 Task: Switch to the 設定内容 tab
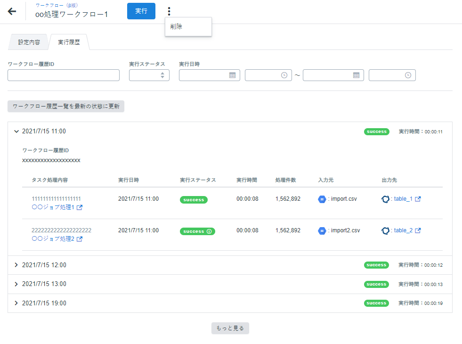[x=29, y=42]
